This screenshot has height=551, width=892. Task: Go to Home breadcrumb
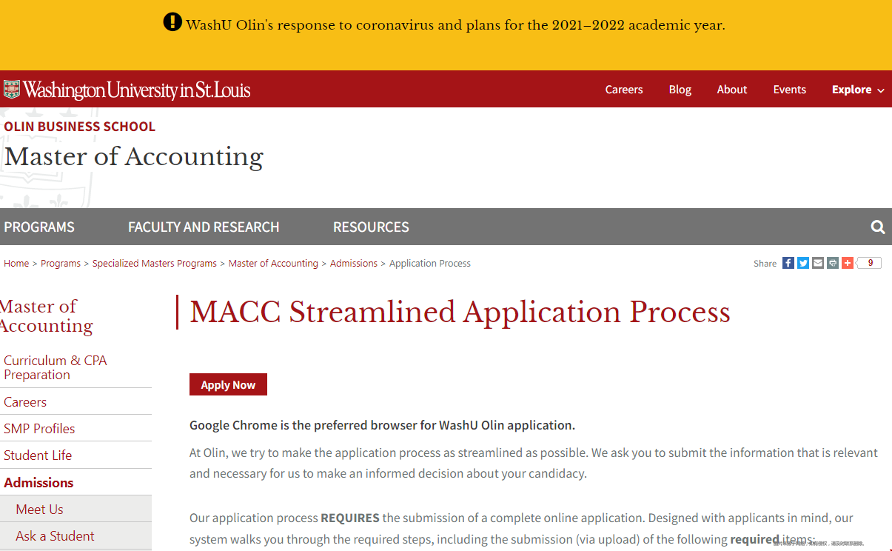point(16,264)
